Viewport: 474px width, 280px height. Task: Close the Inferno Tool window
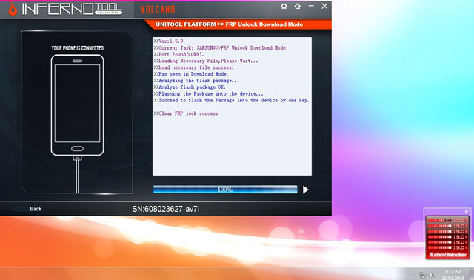tap(324, 6)
